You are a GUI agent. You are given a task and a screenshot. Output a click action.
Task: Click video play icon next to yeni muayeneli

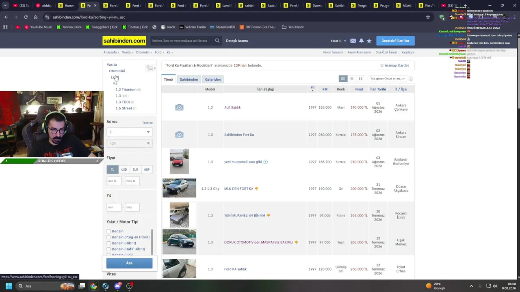click(265, 162)
